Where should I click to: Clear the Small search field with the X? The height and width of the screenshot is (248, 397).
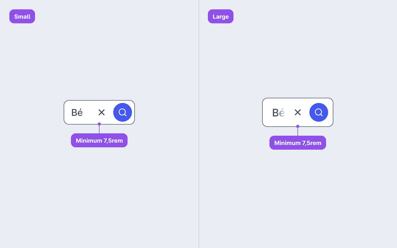pos(102,112)
